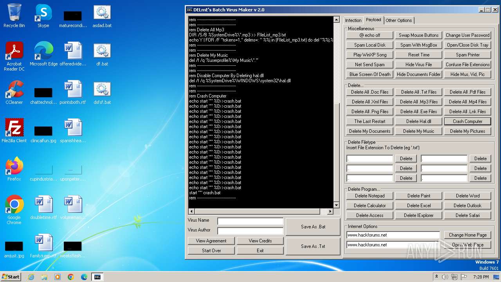
Task: Select clinicalfun.jpg file on desktop
Action: (43, 133)
